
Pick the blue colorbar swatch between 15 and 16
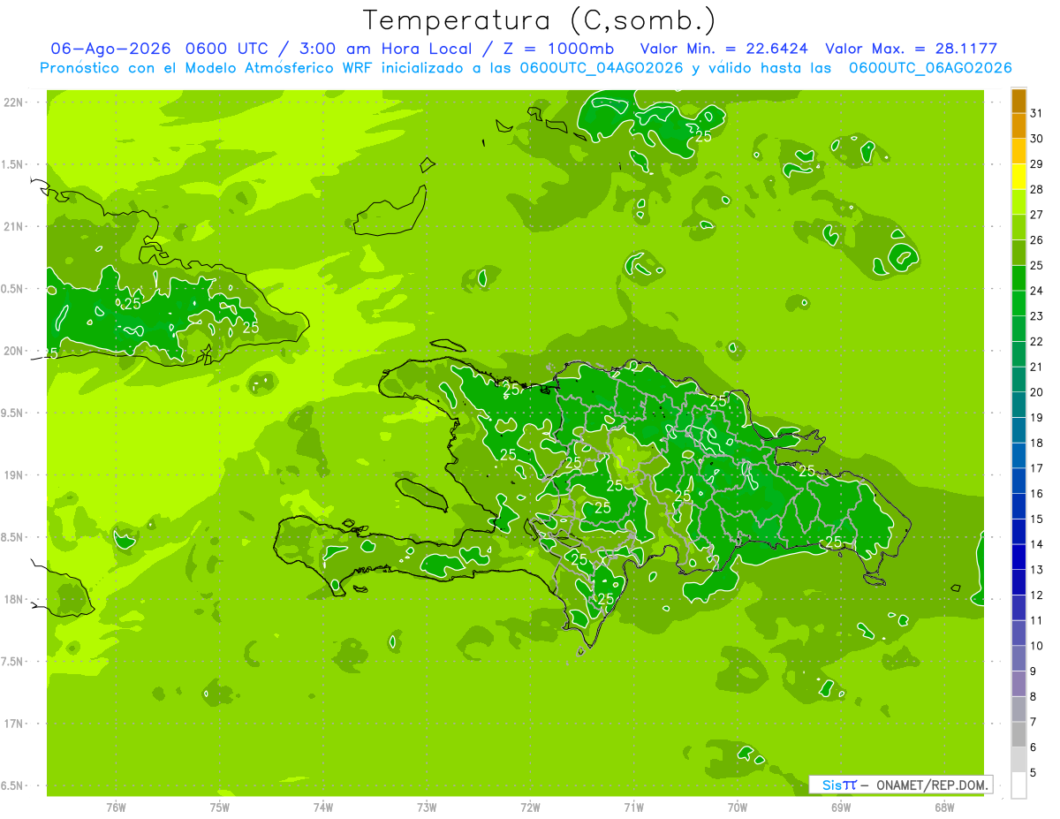point(1018,506)
